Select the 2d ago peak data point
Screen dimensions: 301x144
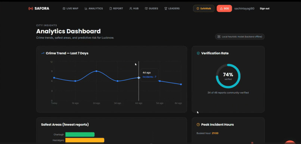pos(96,71)
